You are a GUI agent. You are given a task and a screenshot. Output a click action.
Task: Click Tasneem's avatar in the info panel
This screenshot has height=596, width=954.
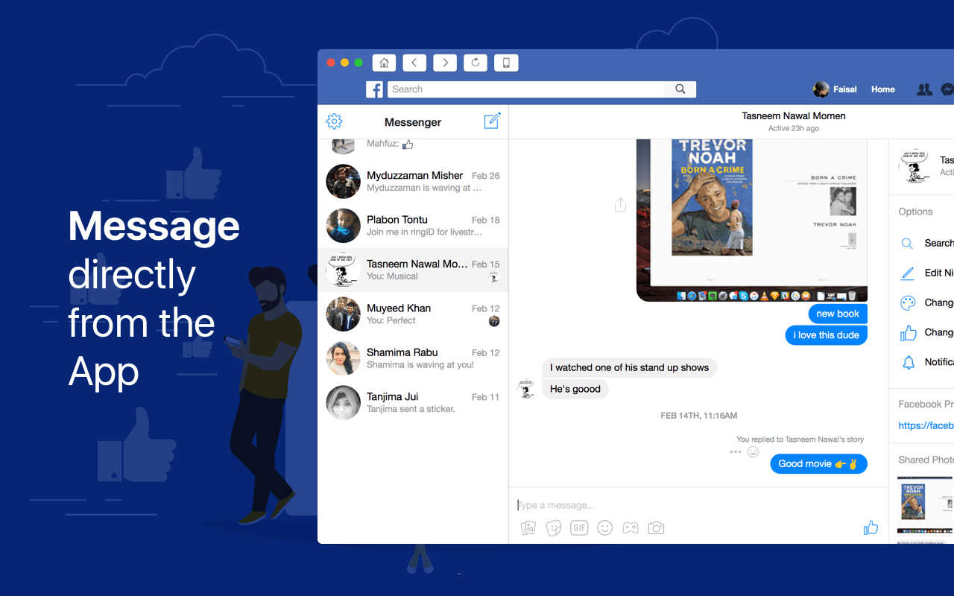[914, 165]
